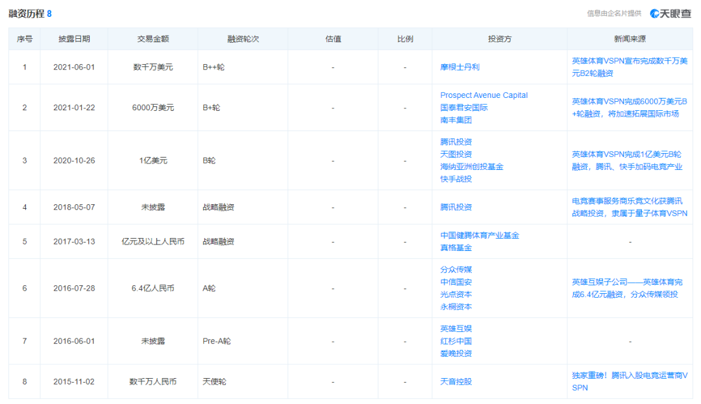Open investor link 天音控股

(x=456, y=382)
